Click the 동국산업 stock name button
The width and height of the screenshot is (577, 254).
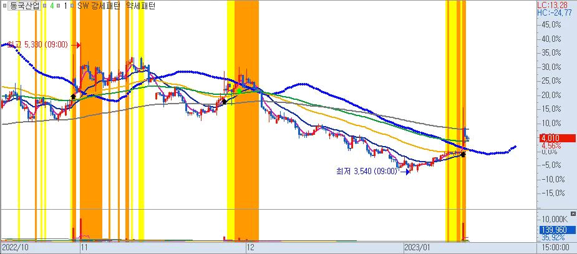tap(24, 6)
